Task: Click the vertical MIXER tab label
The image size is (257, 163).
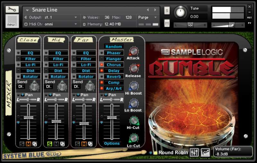Action: [9, 93]
